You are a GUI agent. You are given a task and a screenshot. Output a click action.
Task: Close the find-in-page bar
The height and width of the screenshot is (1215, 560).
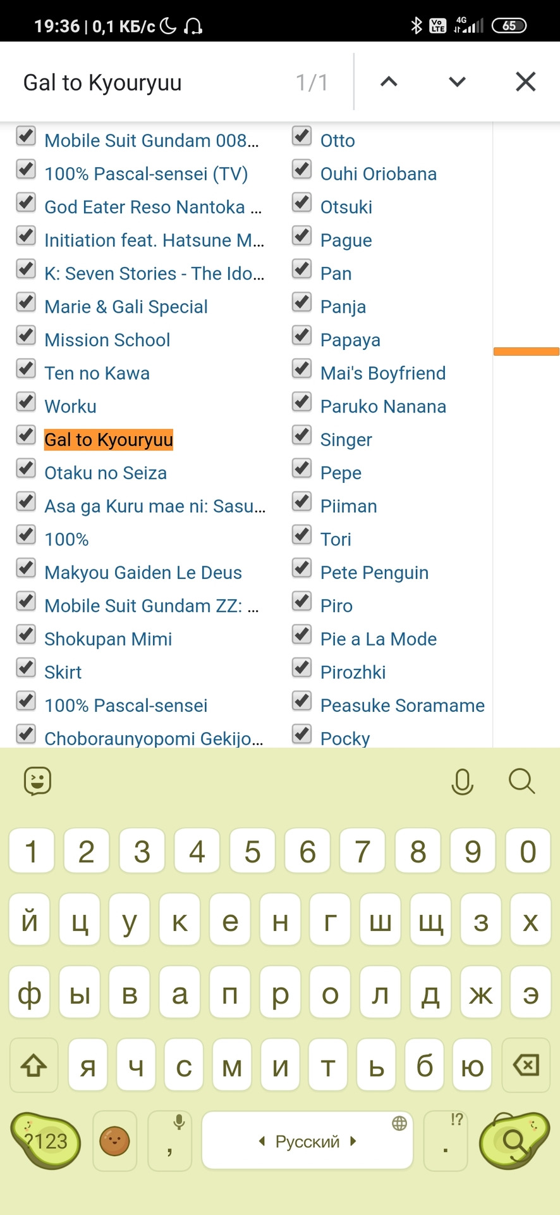pyautogui.click(x=525, y=82)
